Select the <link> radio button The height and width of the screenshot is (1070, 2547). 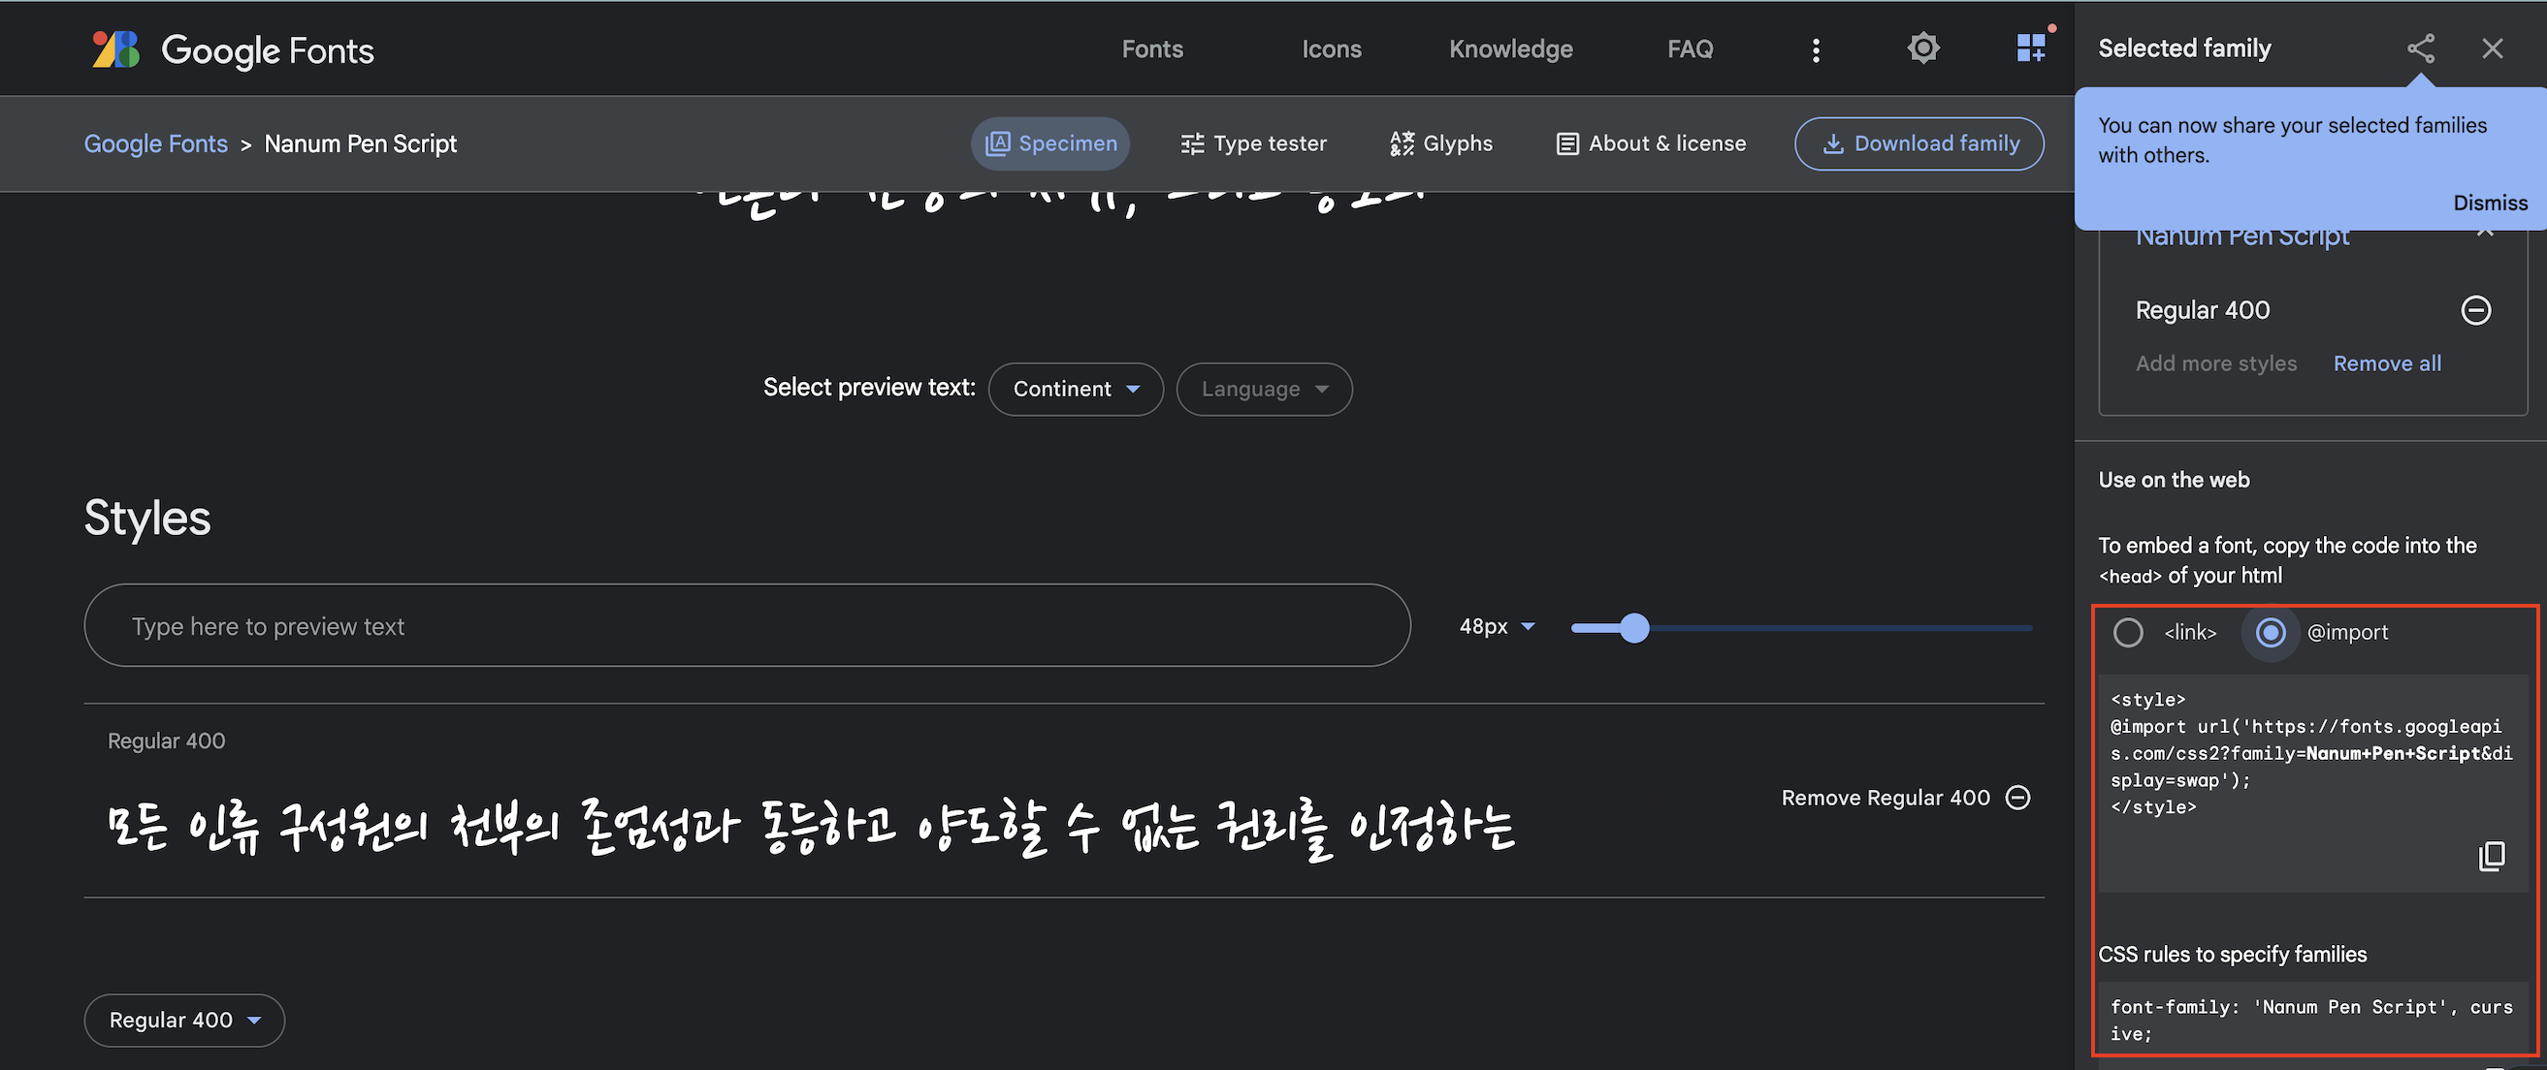(x=2128, y=632)
